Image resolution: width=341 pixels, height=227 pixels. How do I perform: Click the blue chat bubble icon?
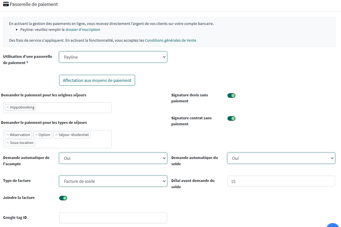pos(333,225)
